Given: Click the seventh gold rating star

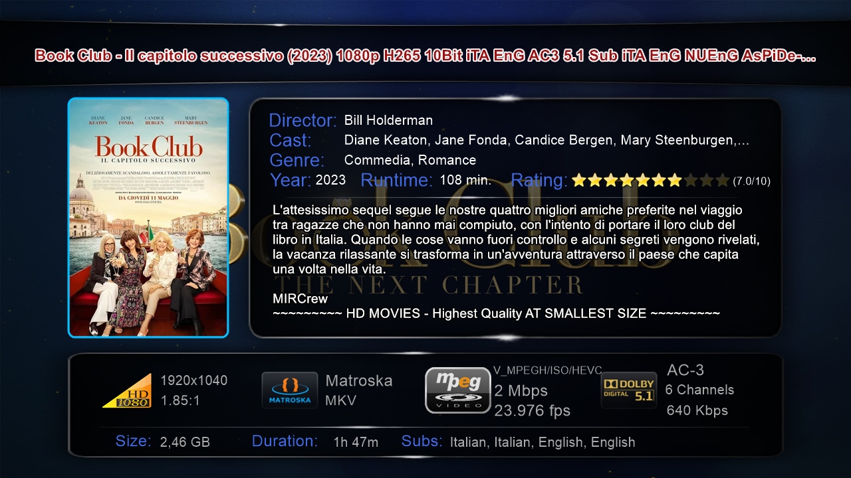Looking at the screenshot, I should click(674, 180).
